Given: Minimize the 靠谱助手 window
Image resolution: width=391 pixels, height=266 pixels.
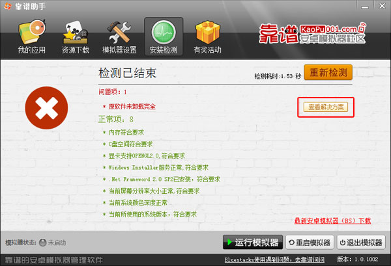Looking at the screenshot, I should point(365,7).
